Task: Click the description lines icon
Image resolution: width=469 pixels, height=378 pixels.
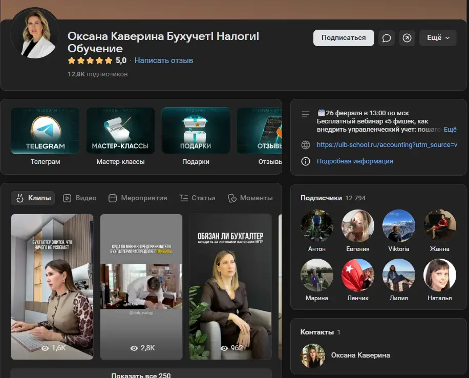Action: coord(305,114)
